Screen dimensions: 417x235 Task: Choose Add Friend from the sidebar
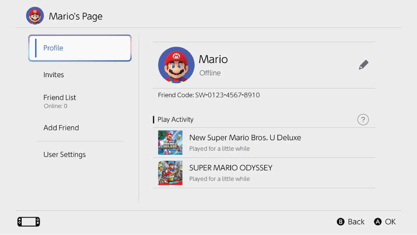coord(61,128)
